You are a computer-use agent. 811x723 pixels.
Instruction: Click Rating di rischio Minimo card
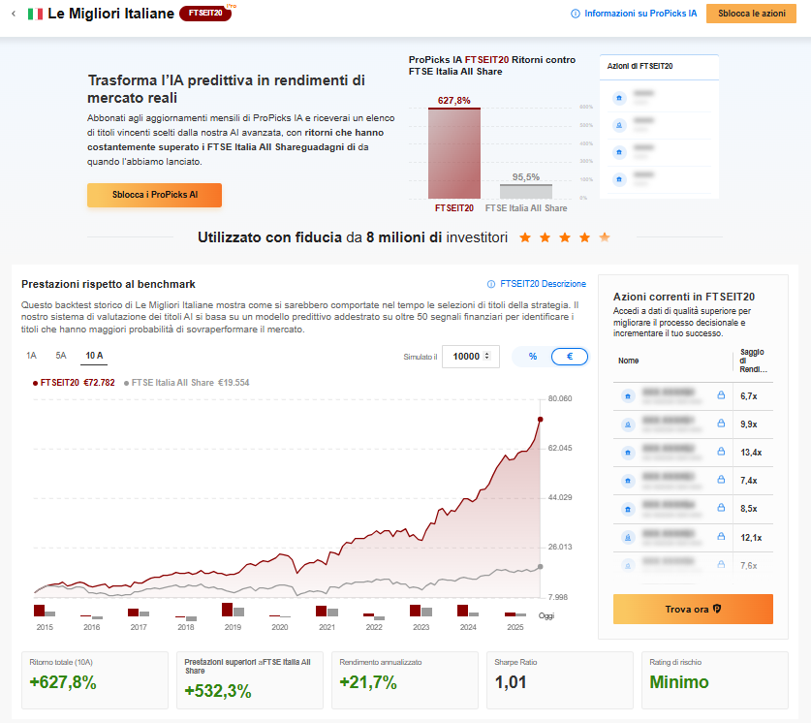(715, 680)
